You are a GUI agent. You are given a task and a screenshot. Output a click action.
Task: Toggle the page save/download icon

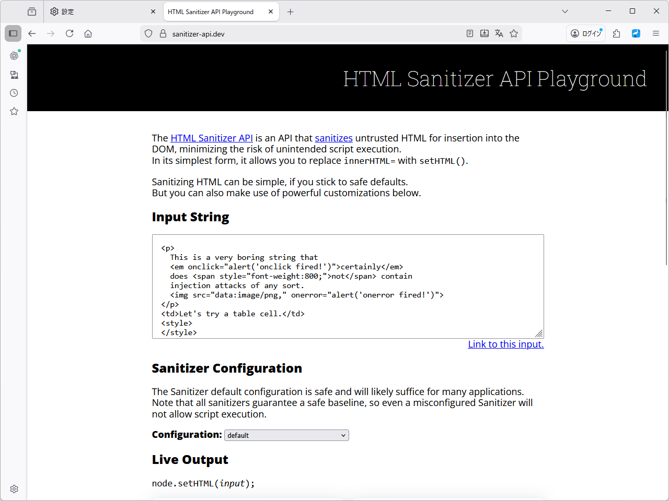point(484,33)
